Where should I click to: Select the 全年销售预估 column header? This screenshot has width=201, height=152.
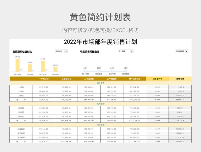[x=135, y=79]
